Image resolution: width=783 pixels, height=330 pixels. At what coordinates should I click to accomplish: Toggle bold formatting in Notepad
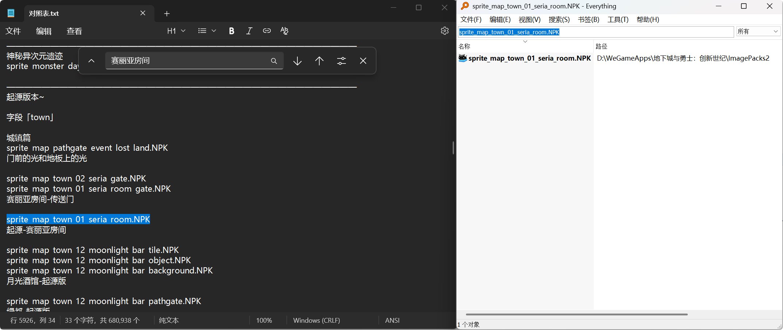[231, 31]
